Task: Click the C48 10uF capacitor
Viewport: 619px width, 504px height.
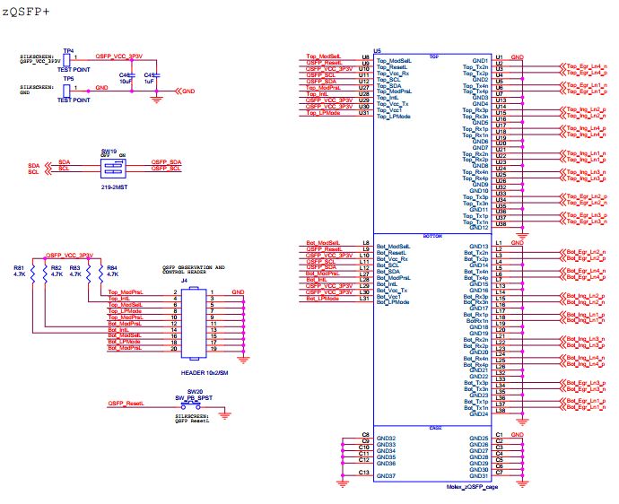Action: coord(133,76)
